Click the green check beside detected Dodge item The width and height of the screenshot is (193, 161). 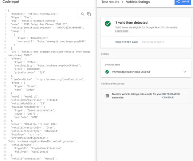click(x=107, y=72)
